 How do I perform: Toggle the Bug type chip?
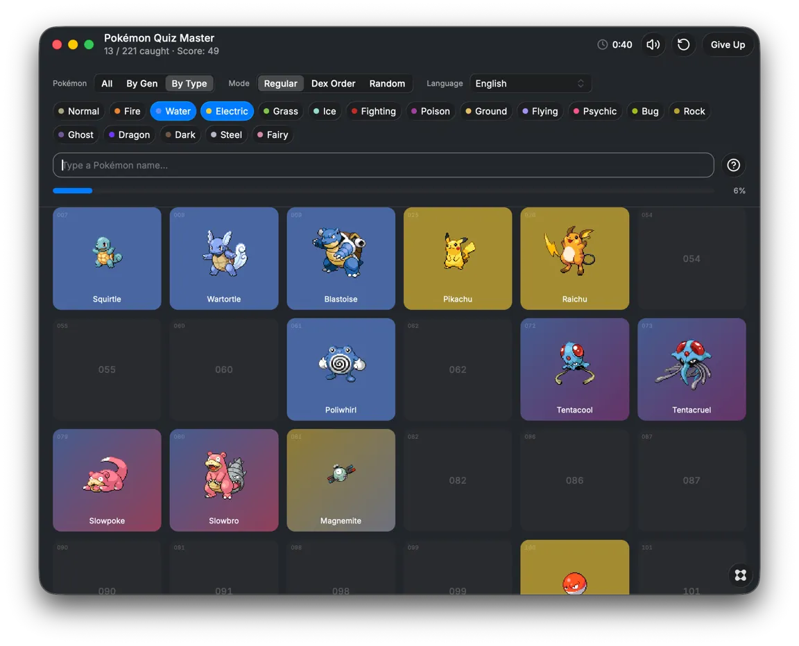pyautogui.click(x=645, y=111)
